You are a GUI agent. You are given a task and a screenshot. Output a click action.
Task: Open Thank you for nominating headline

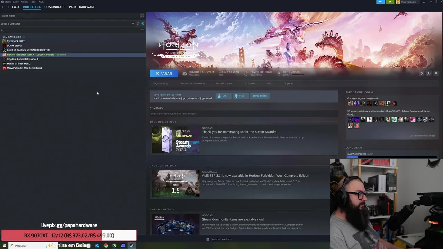point(239,132)
